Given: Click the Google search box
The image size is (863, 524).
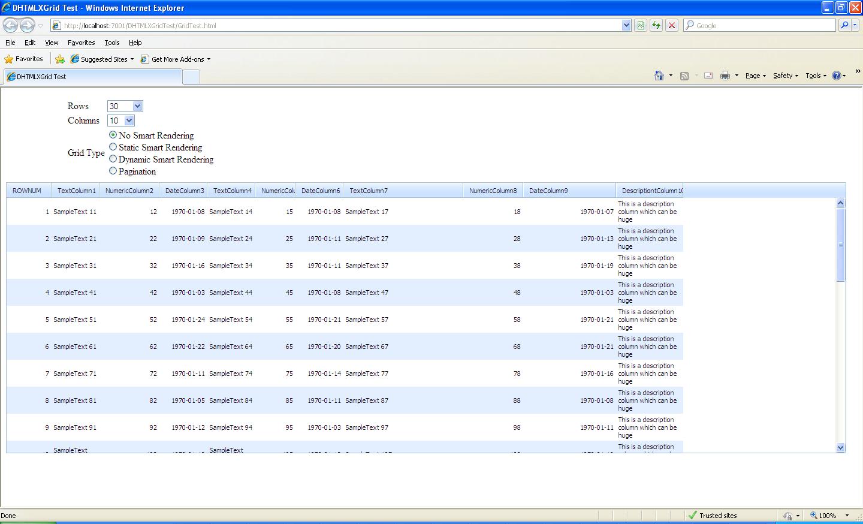Looking at the screenshot, I should 759,25.
